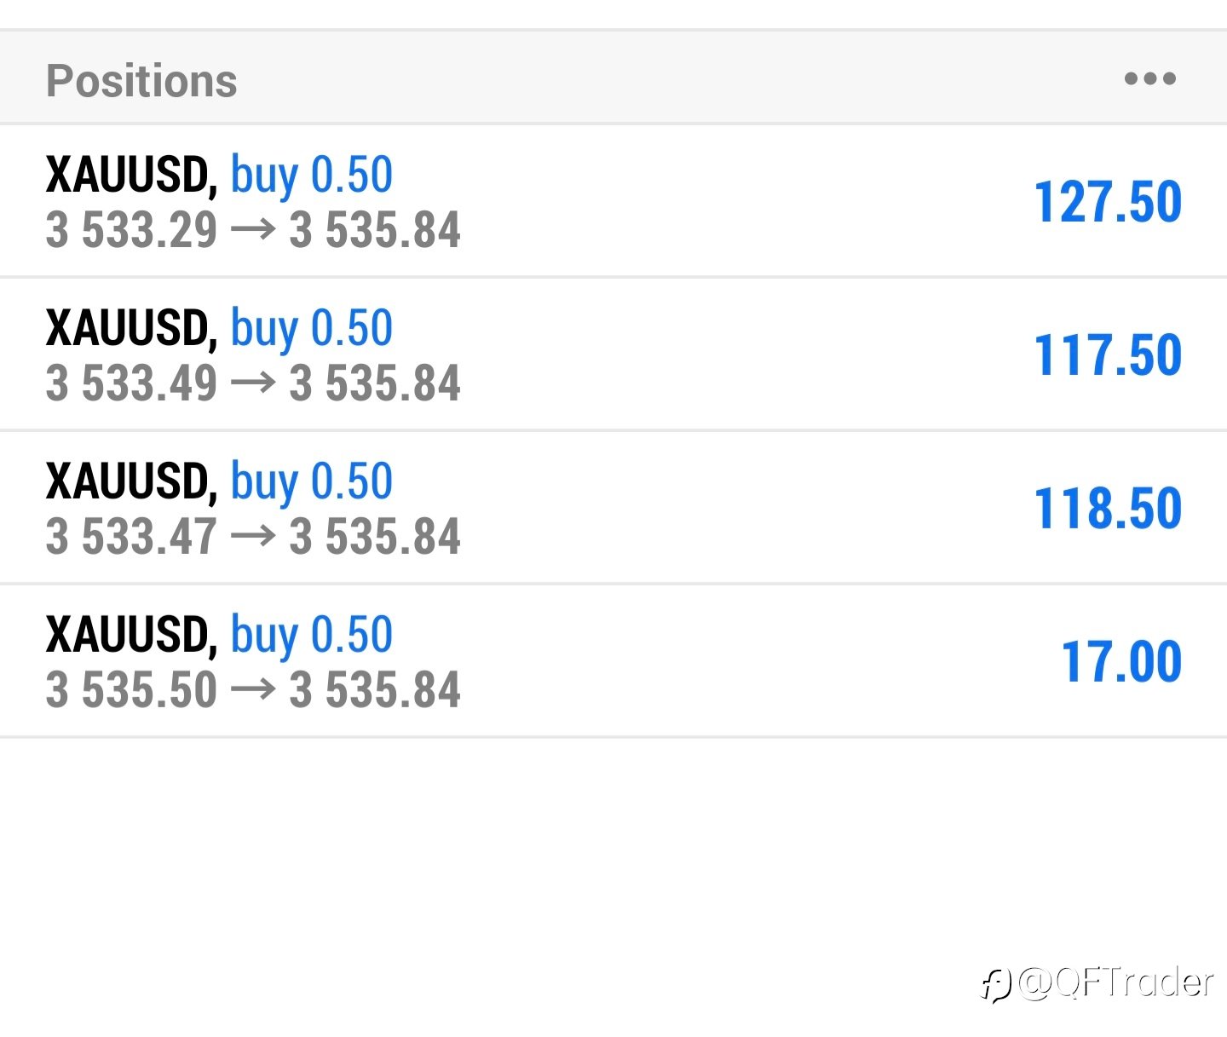The width and height of the screenshot is (1227, 1037).
Task: Tap the 127.50 profit value
Action: tap(1108, 203)
